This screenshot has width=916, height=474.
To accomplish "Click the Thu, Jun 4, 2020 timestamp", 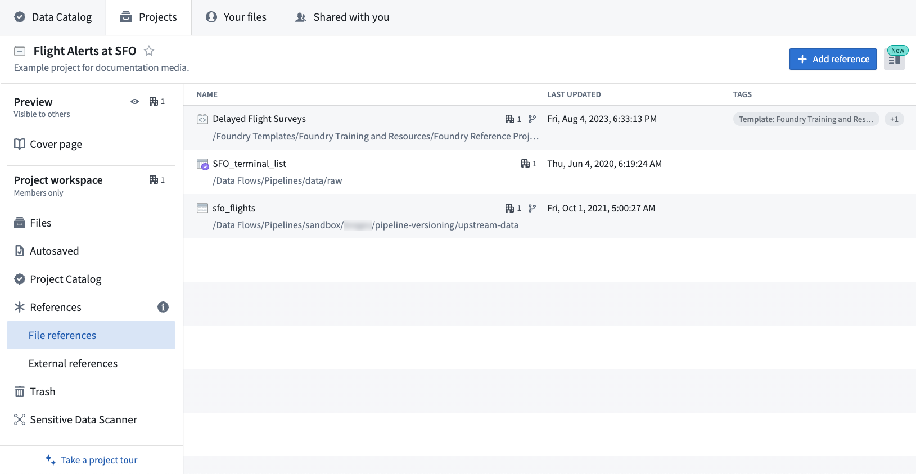I will (604, 164).
